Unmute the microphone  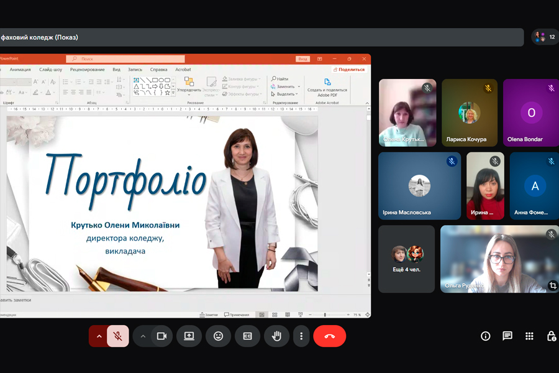[x=117, y=336]
